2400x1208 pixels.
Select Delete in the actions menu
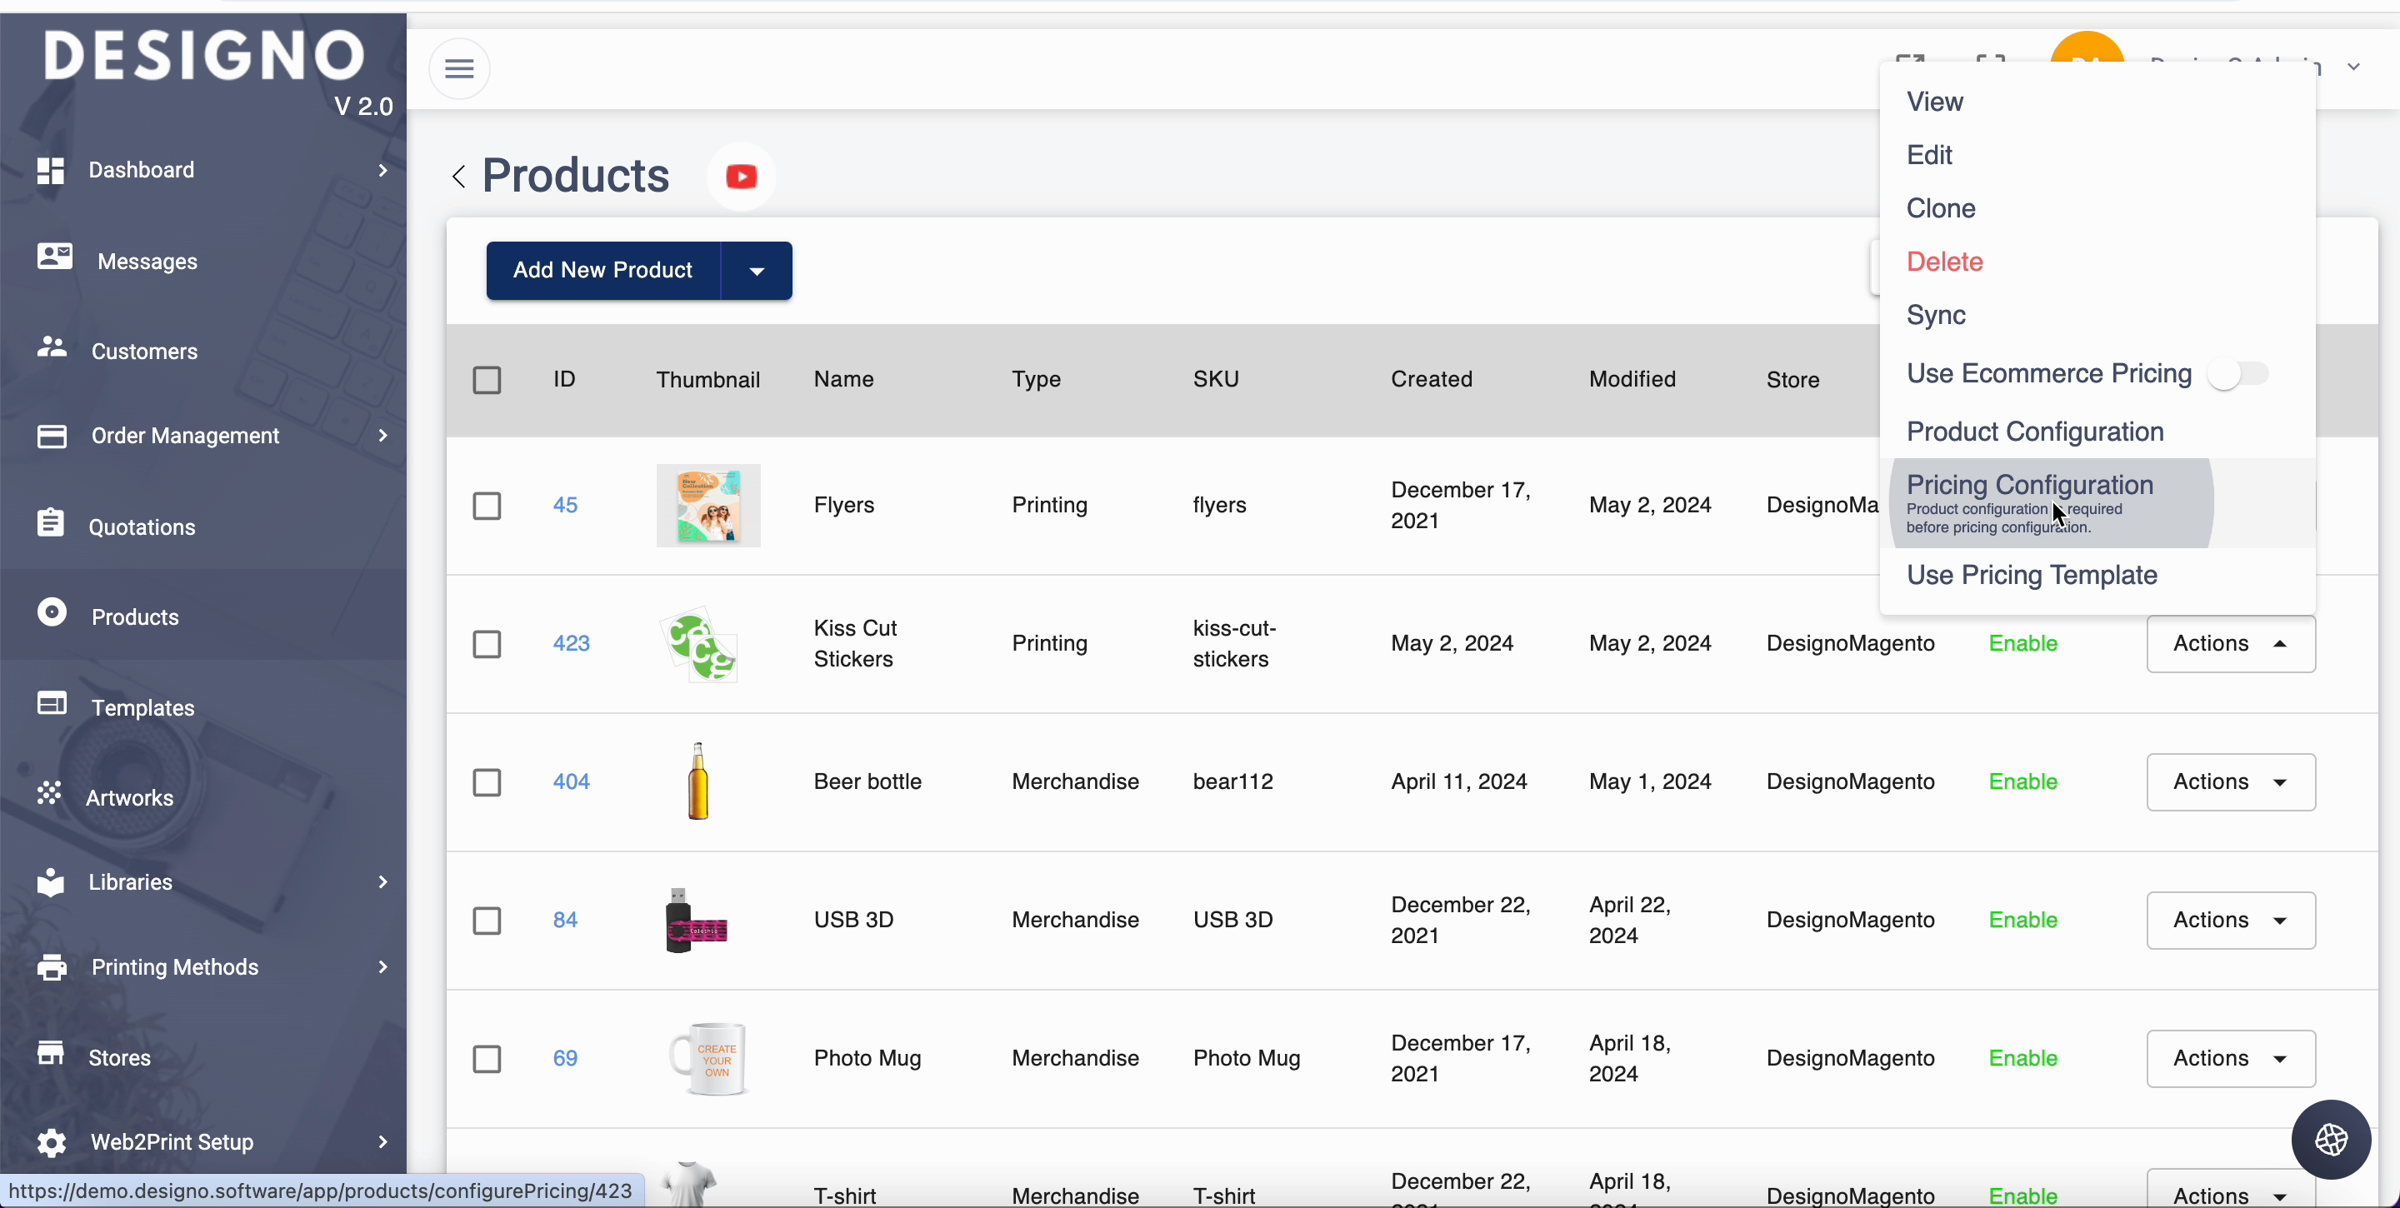pyautogui.click(x=1944, y=262)
